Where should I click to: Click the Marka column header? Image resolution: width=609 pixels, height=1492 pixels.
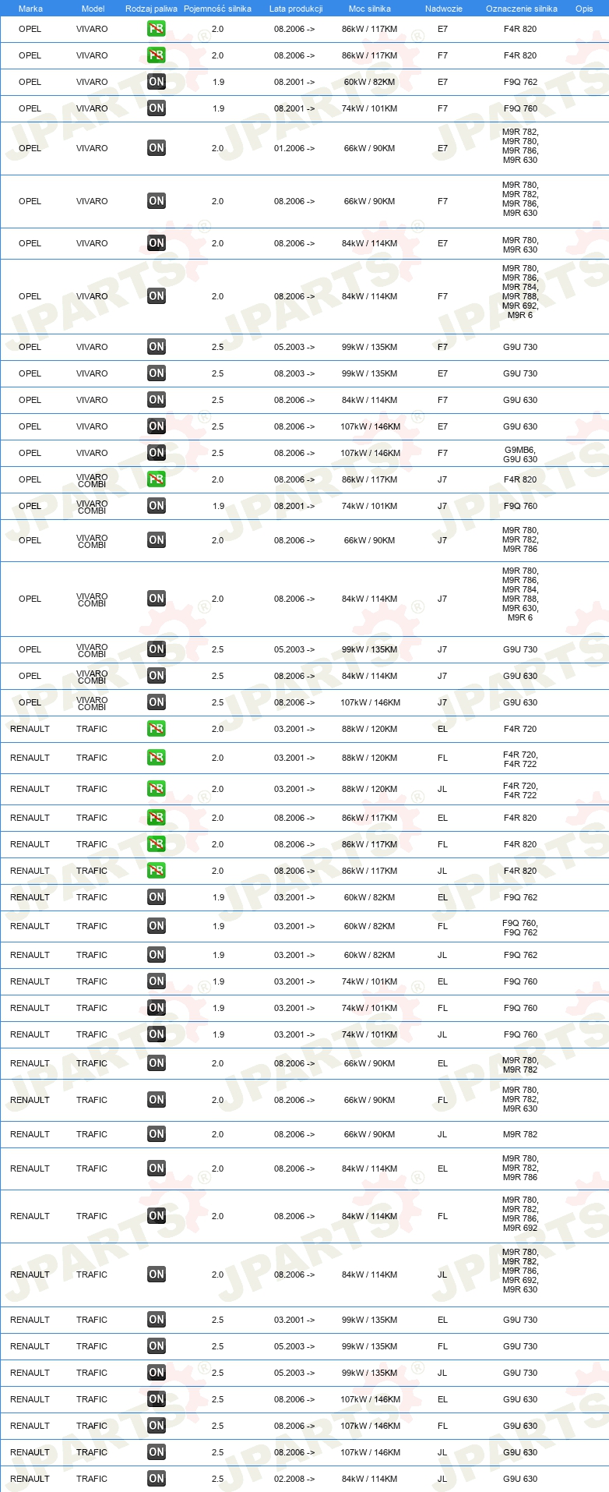pos(30,9)
